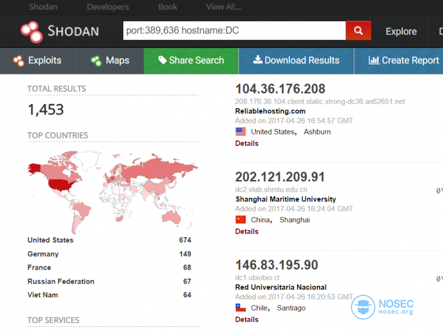Open Details for Shanghai Maritime University result
443x333 pixels.
[x=247, y=232]
